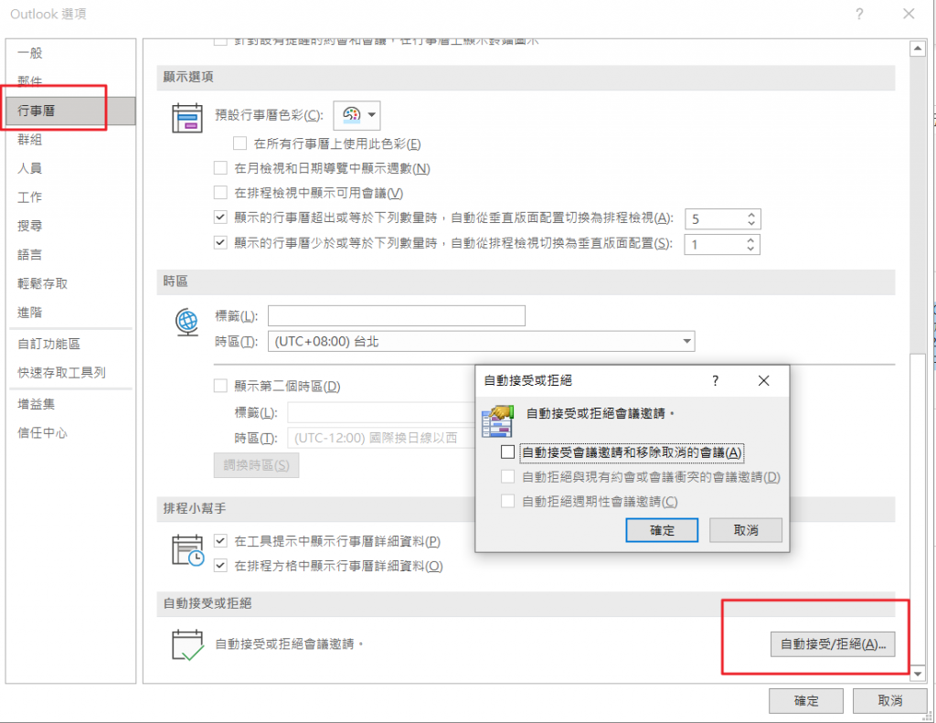
Task: Increase the 排程檢視 threshold value 5
Action: [x=751, y=214]
